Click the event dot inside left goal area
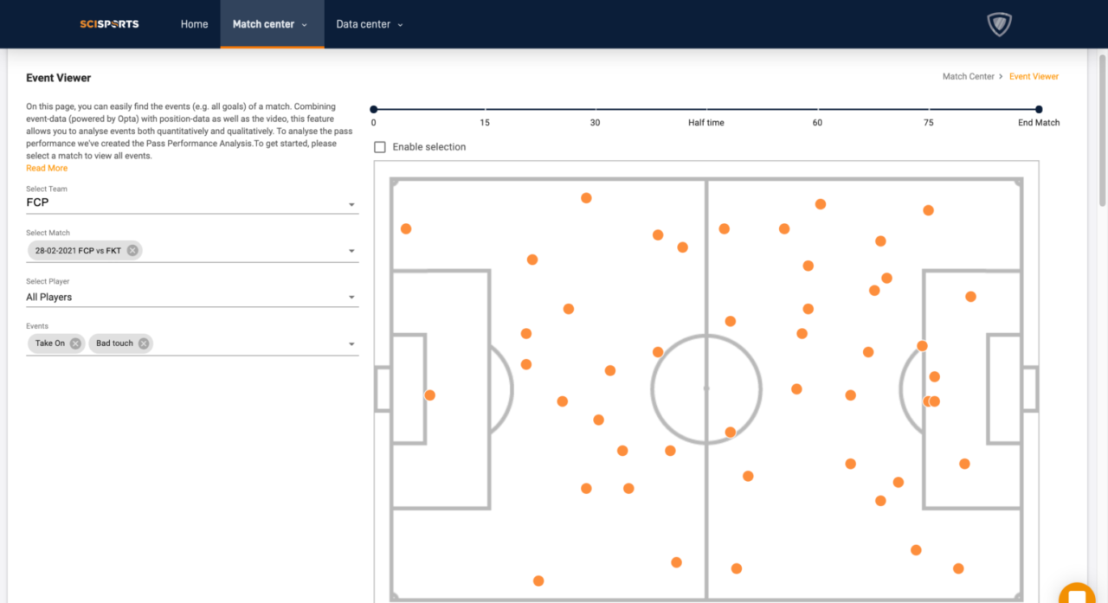1108x603 pixels. click(429, 395)
